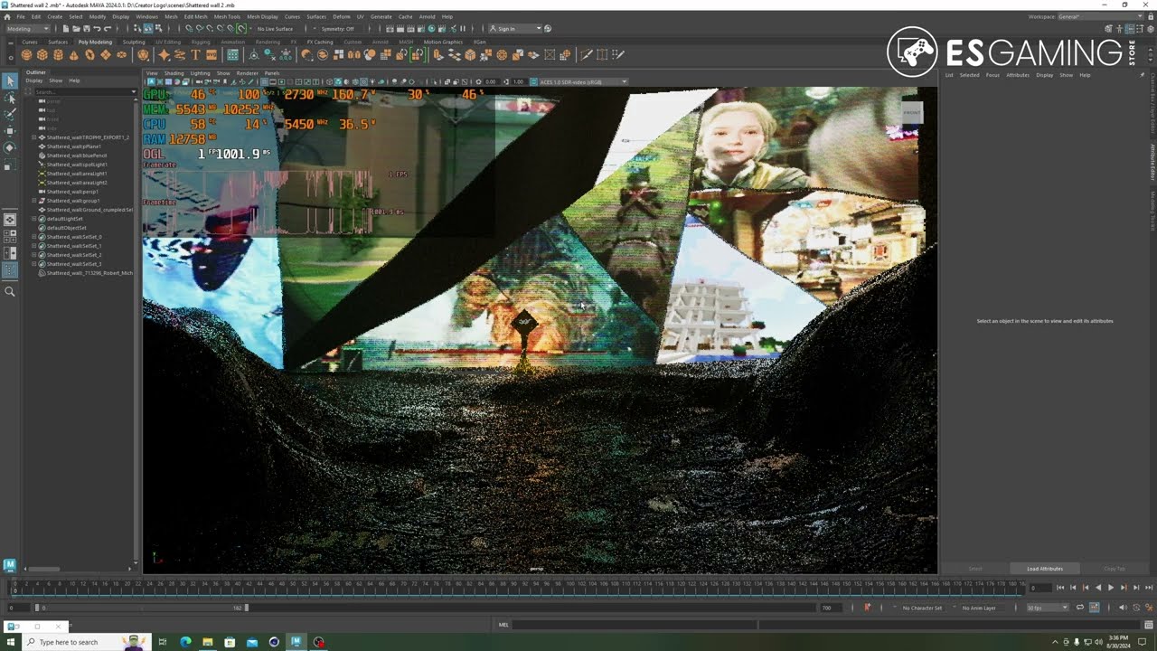Activate the Move tool in toolbox
Screen dimensions: 1157x651
click(x=10, y=131)
